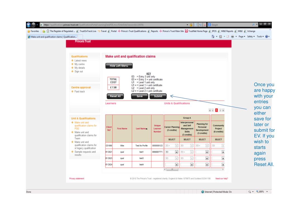This screenshot has width=286, height=214.
Task: Open Planning for Personal Development dropdown for test4
Action: [207, 165]
